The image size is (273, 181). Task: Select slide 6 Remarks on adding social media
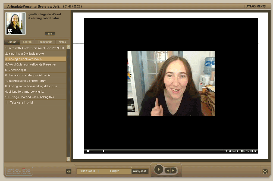[35, 75]
